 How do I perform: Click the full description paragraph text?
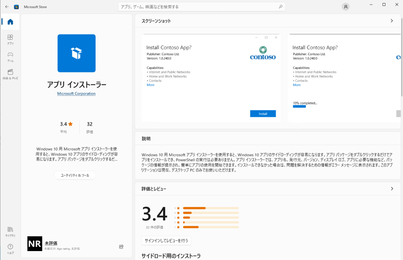[267, 162]
